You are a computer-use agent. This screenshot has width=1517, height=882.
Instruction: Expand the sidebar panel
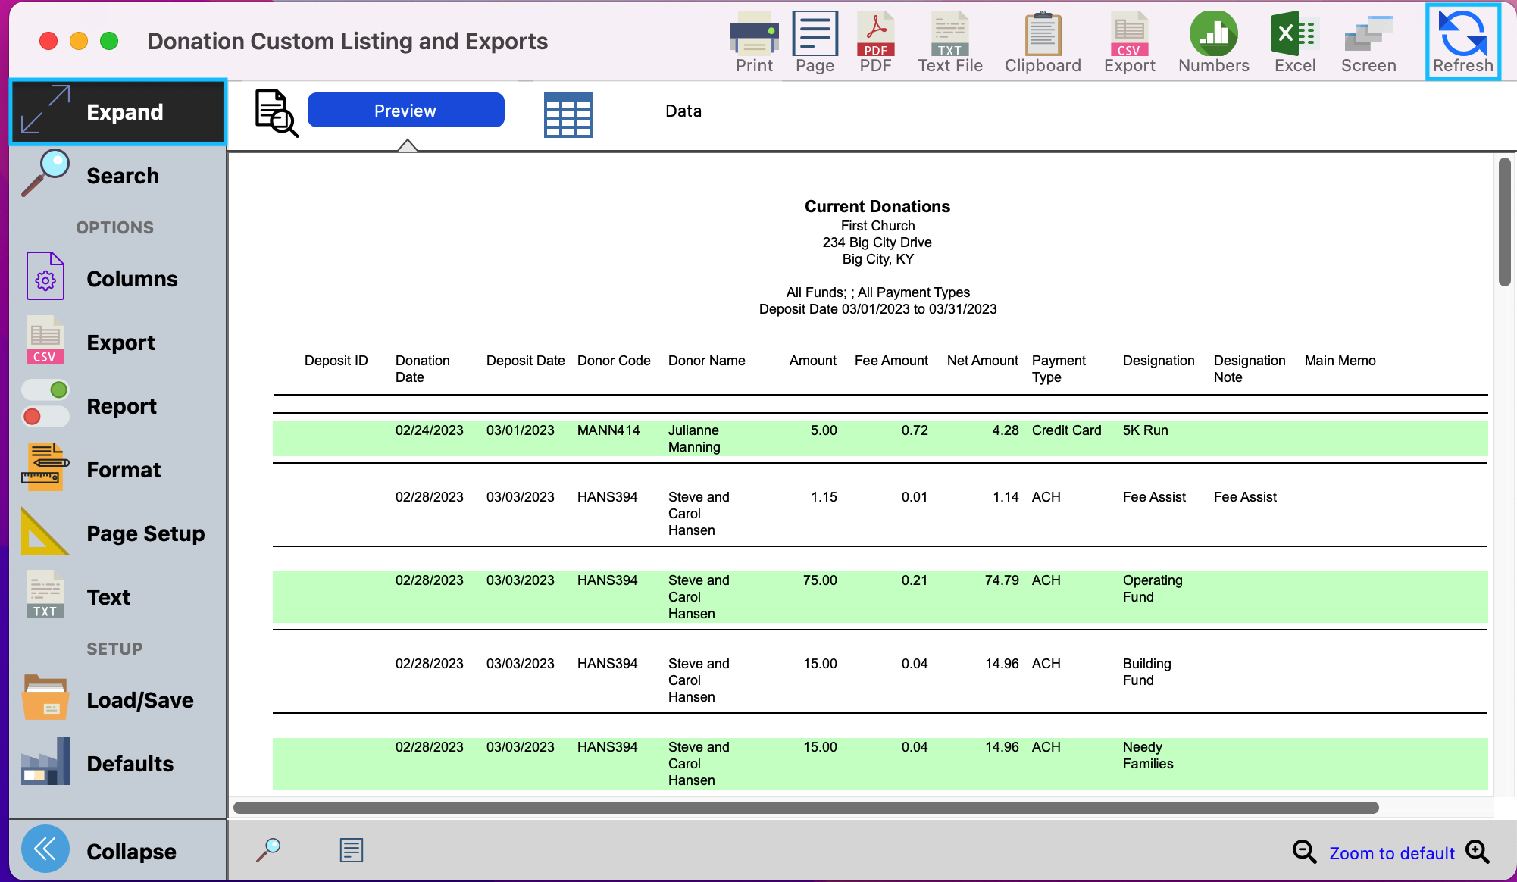118,112
